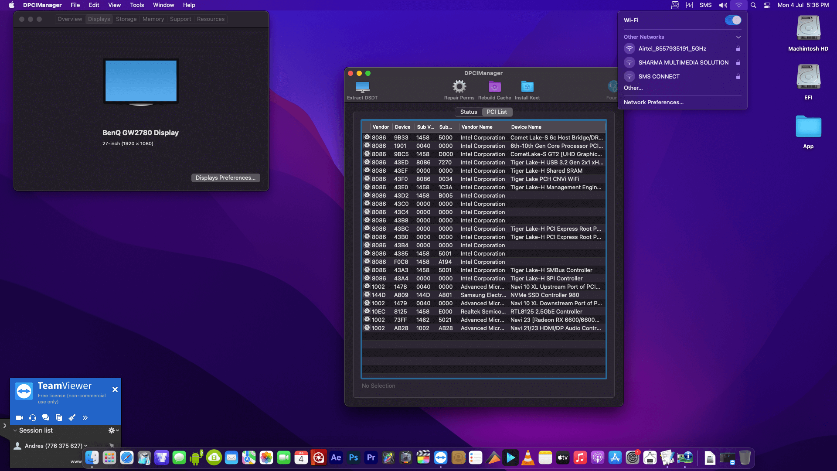Collapse the Session list chevron
837x471 pixels.
pyautogui.click(x=15, y=430)
